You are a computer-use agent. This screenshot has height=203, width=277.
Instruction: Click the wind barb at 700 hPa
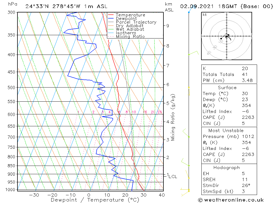click(x=186, y=133)
